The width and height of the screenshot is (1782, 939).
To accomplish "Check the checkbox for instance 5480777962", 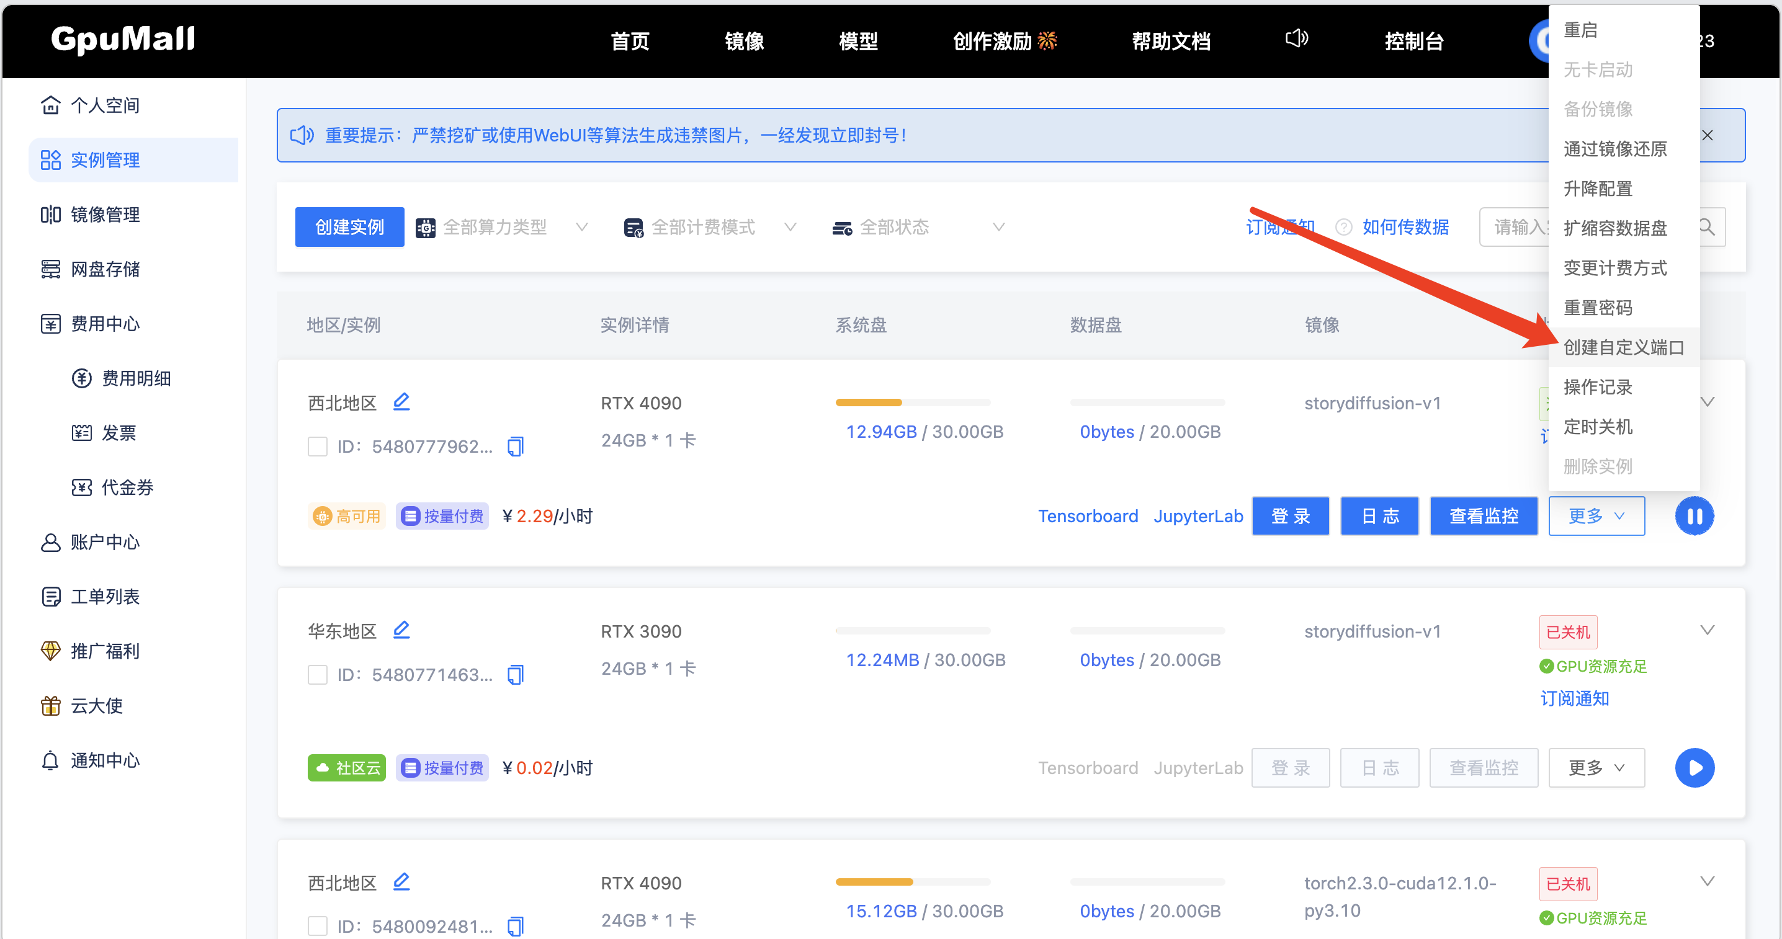I will 318,446.
